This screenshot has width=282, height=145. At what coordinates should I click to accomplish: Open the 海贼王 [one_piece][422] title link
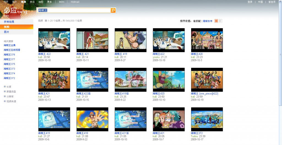pyautogui.click(x=205, y=94)
